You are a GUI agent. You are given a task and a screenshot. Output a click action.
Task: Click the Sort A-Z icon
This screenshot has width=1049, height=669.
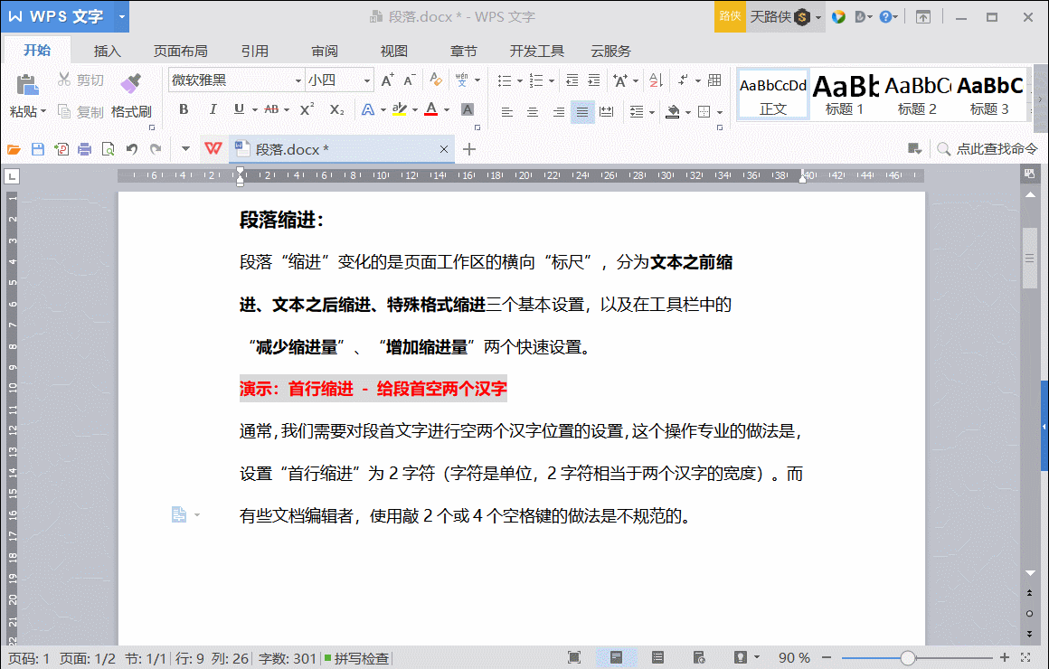point(656,80)
